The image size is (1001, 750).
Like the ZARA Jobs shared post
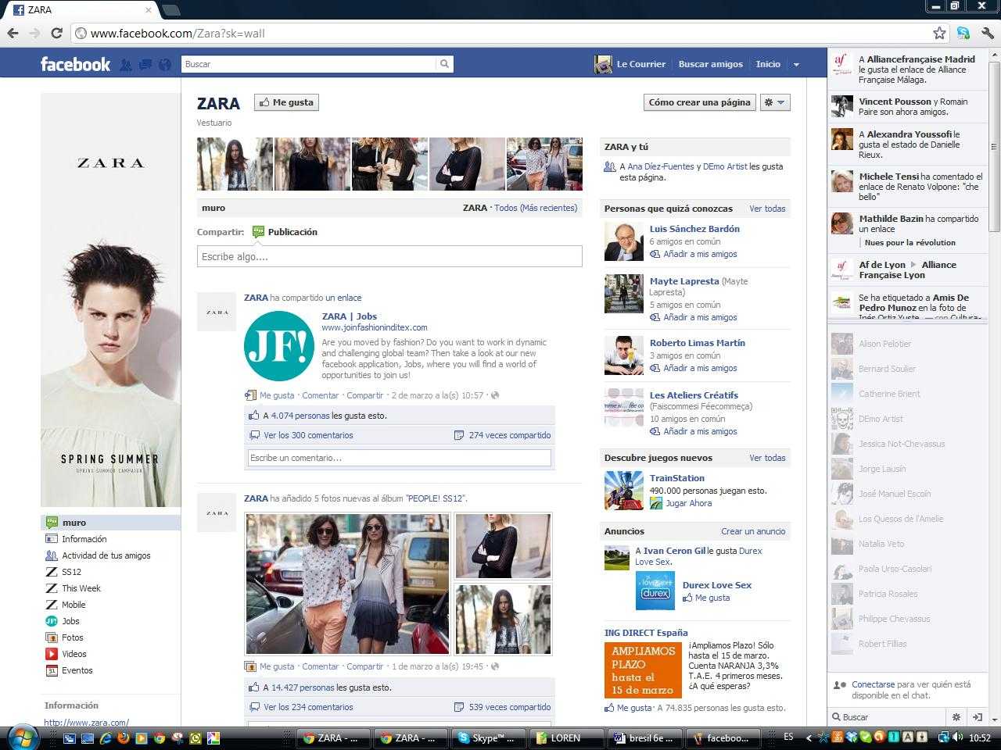tap(277, 395)
